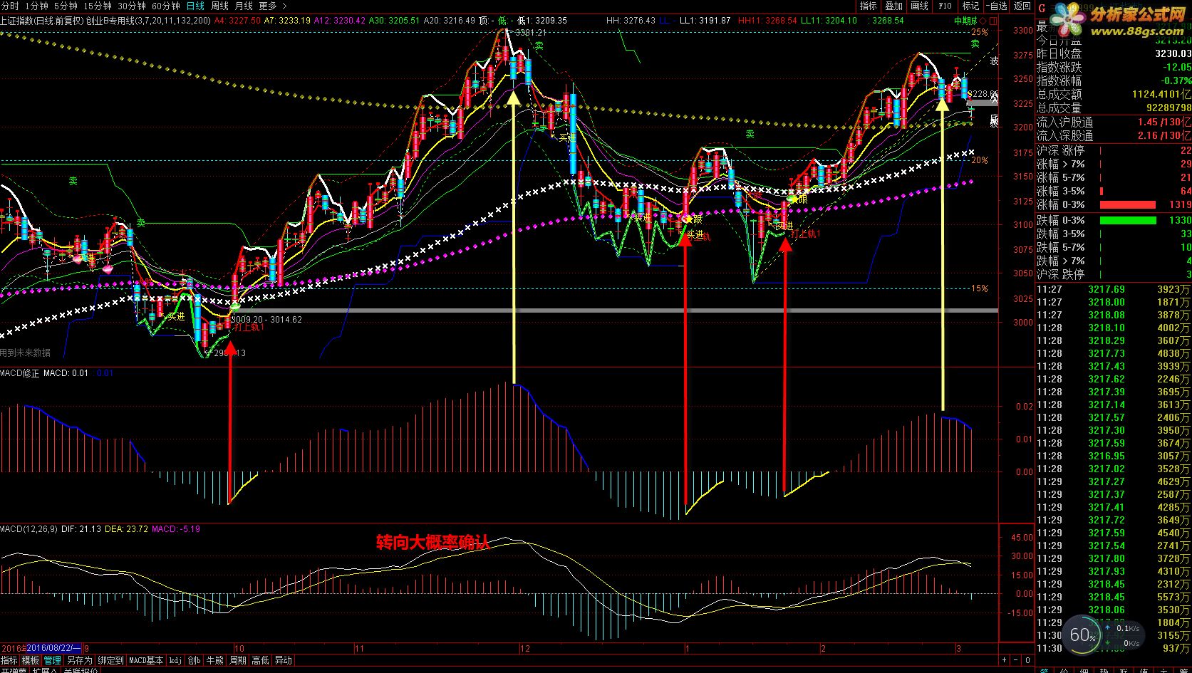Click the 流入深股通 row

coord(1114,135)
